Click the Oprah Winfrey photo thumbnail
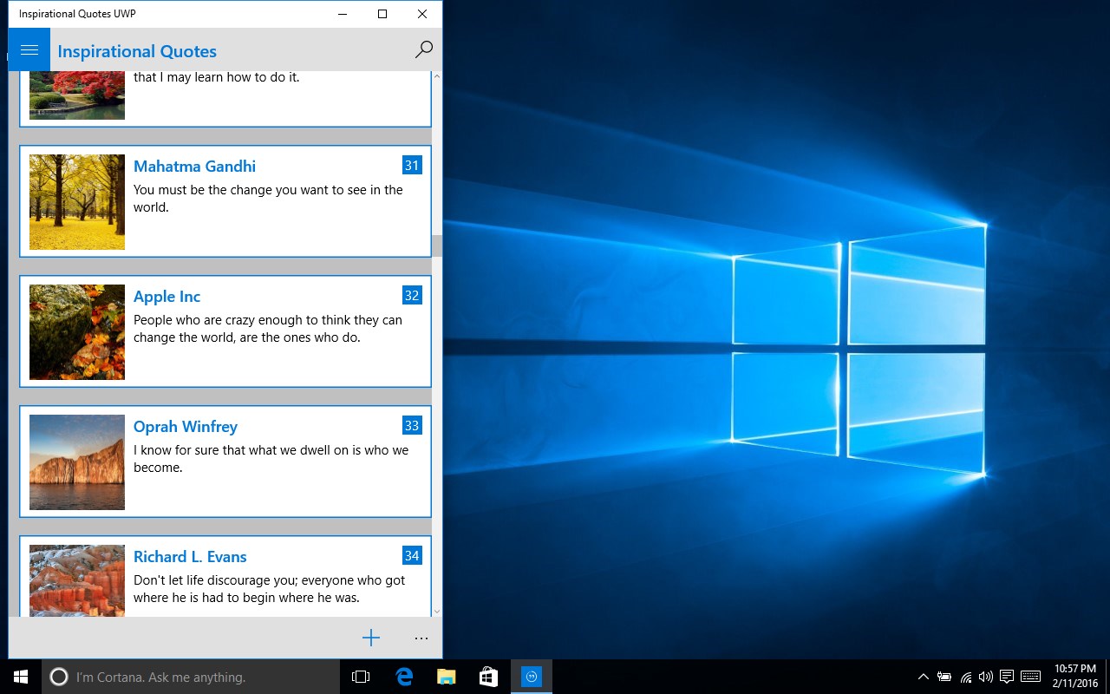Image resolution: width=1110 pixels, height=694 pixels. [76, 462]
